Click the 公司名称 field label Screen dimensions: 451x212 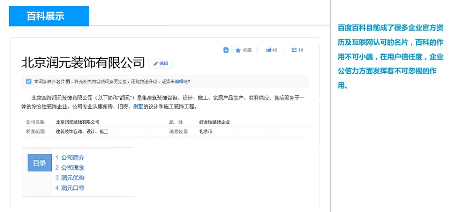36,122
